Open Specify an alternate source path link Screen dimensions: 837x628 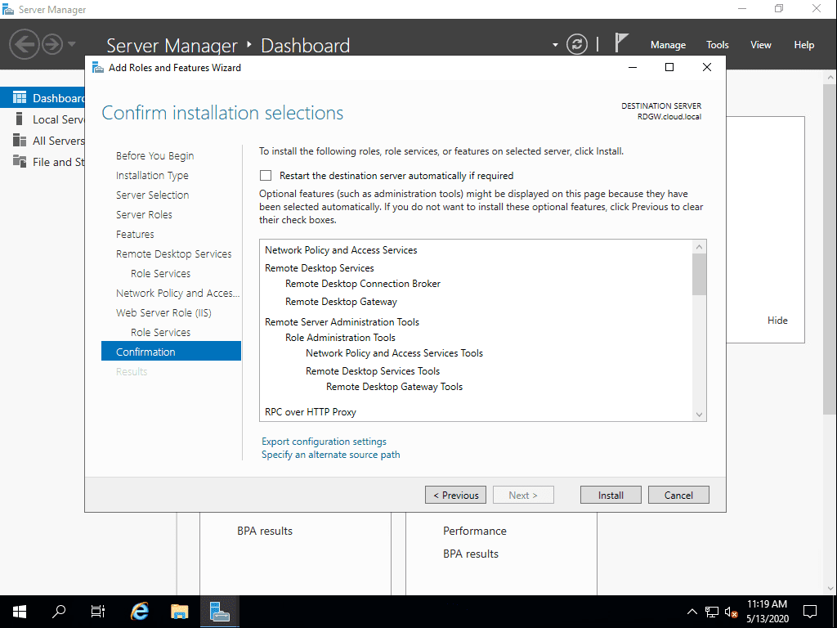330,454
